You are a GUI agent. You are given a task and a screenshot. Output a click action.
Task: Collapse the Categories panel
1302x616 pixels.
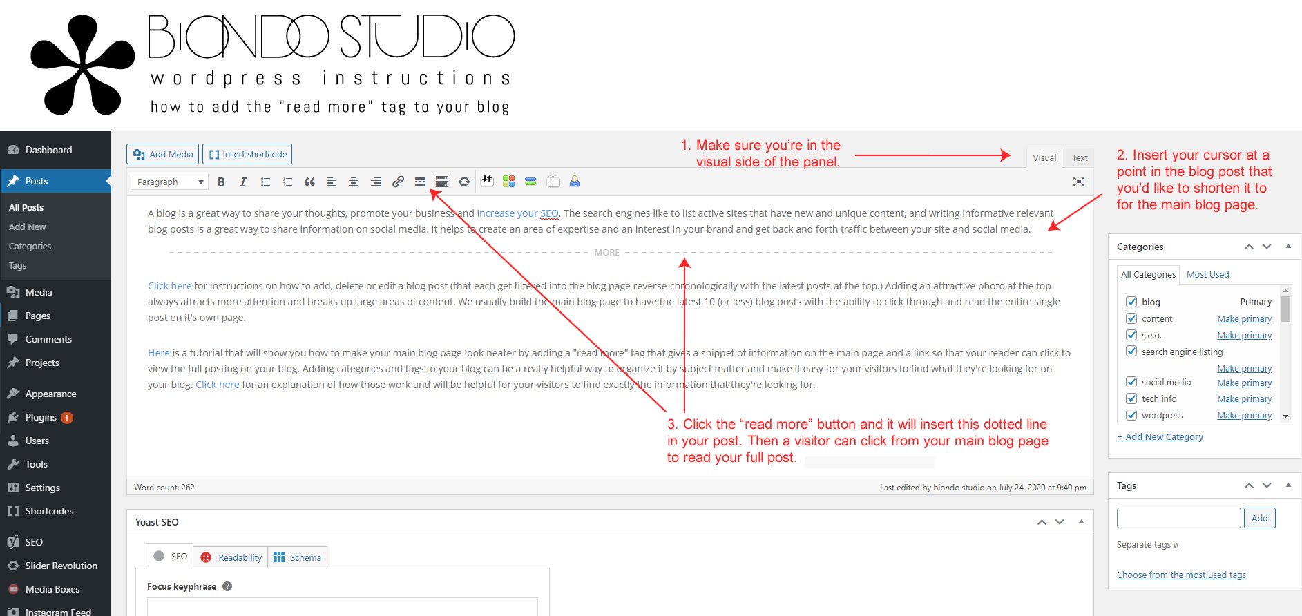click(1288, 247)
